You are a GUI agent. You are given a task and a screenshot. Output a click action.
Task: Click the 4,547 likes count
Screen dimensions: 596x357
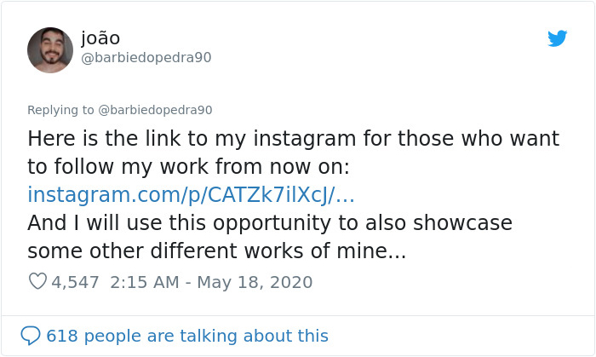(x=76, y=282)
